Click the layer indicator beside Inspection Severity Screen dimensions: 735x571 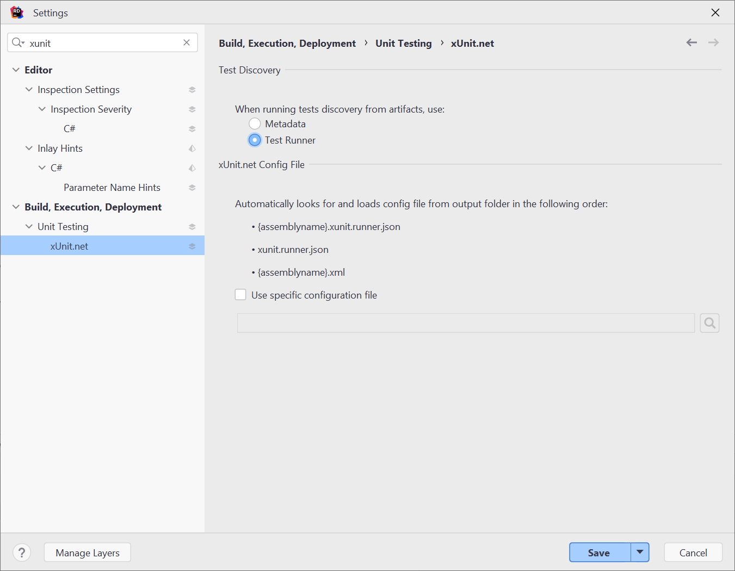192,109
